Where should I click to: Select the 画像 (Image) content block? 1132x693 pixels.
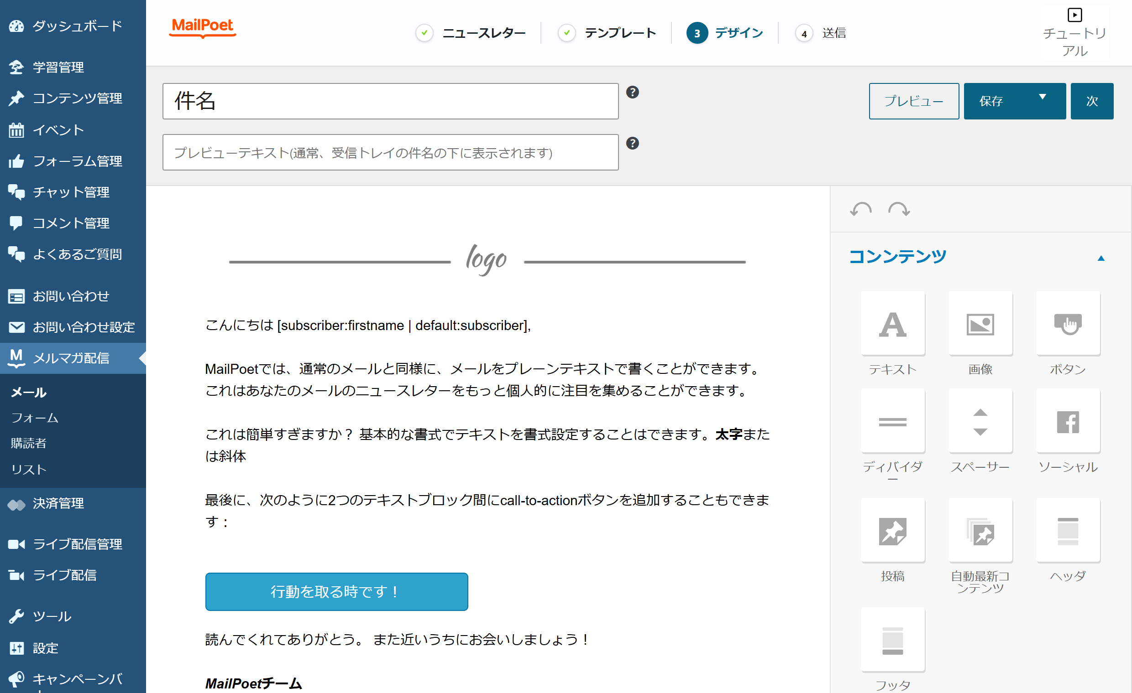click(x=980, y=324)
